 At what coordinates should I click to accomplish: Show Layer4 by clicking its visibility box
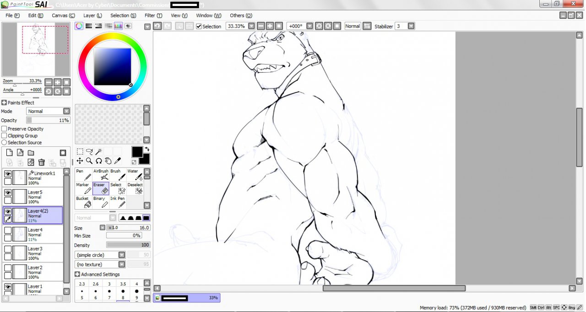click(8, 230)
